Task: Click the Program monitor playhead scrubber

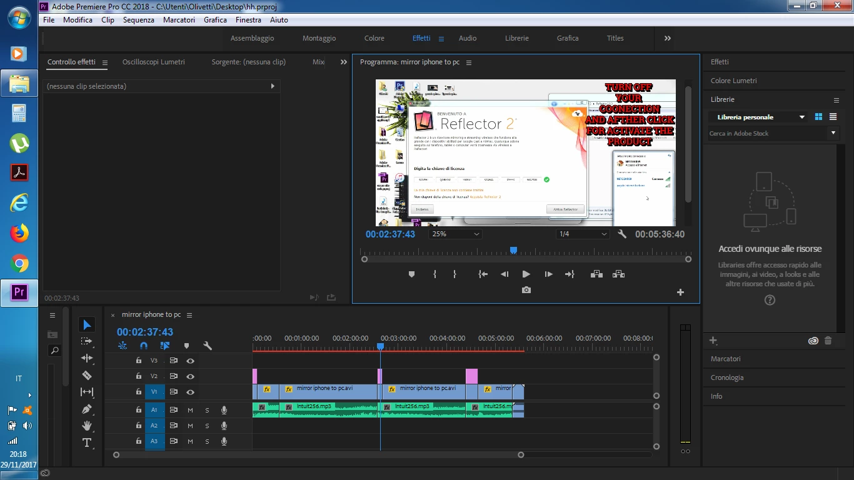Action: [513, 250]
